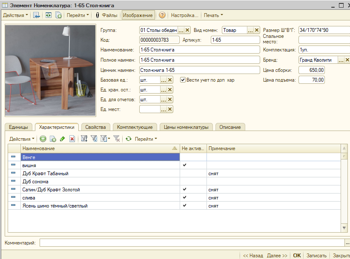
Task: Toggle 'Вести учет по доп хар' checkbox
Action: point(183,80)
